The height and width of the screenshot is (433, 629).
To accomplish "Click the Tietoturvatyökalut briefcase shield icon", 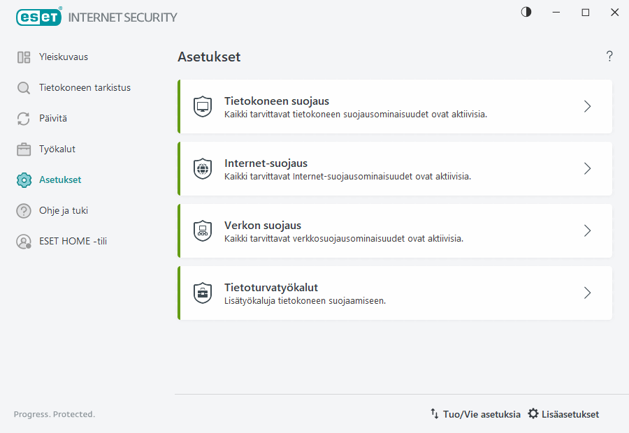I will pos(202,293).
